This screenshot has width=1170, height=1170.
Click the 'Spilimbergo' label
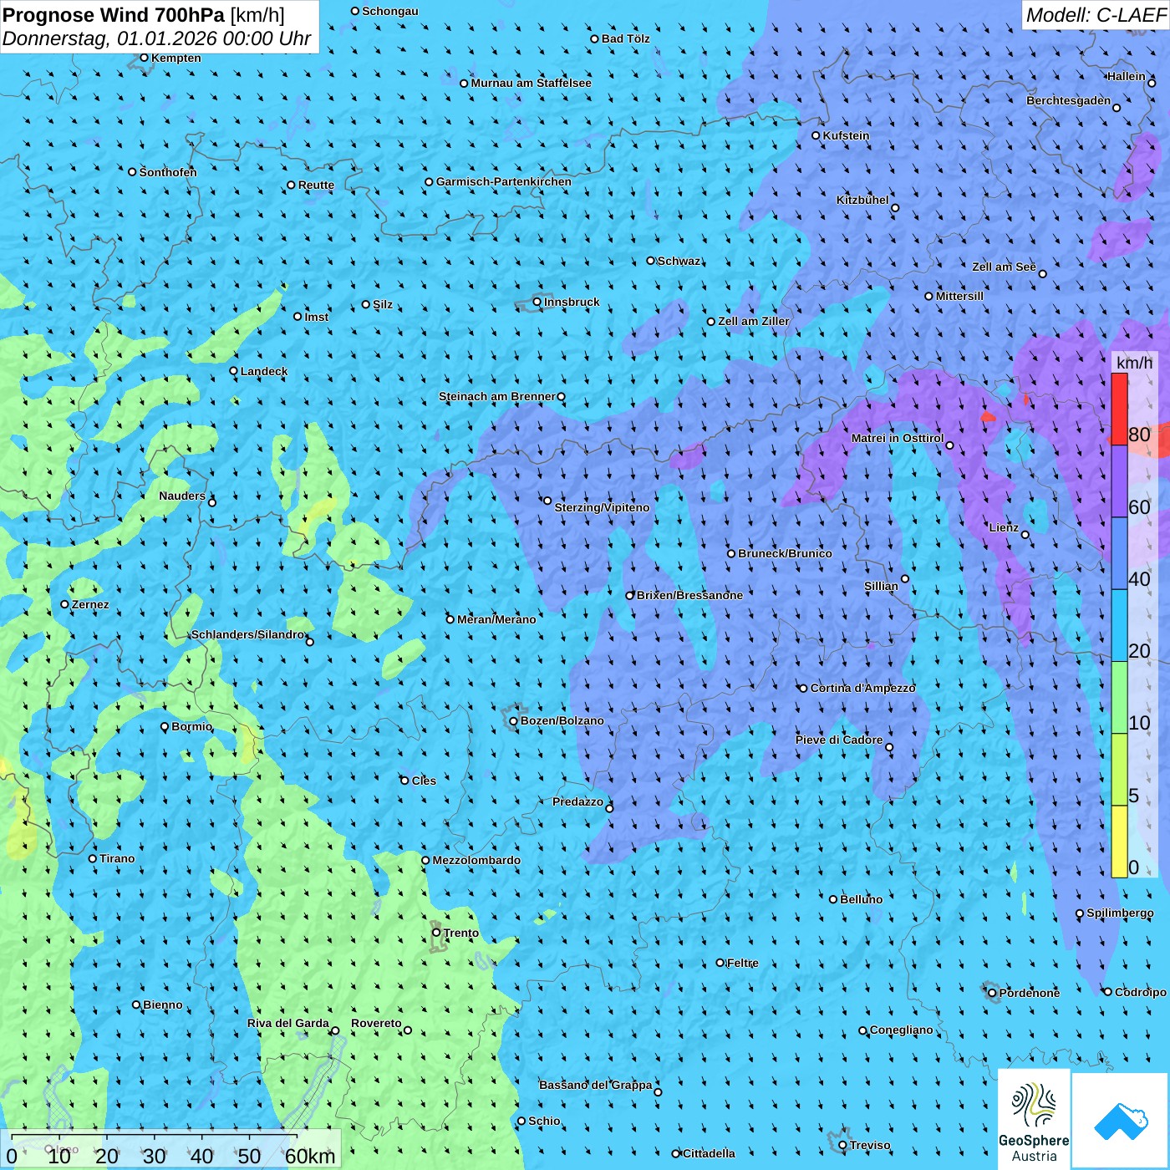[1120, 913]
